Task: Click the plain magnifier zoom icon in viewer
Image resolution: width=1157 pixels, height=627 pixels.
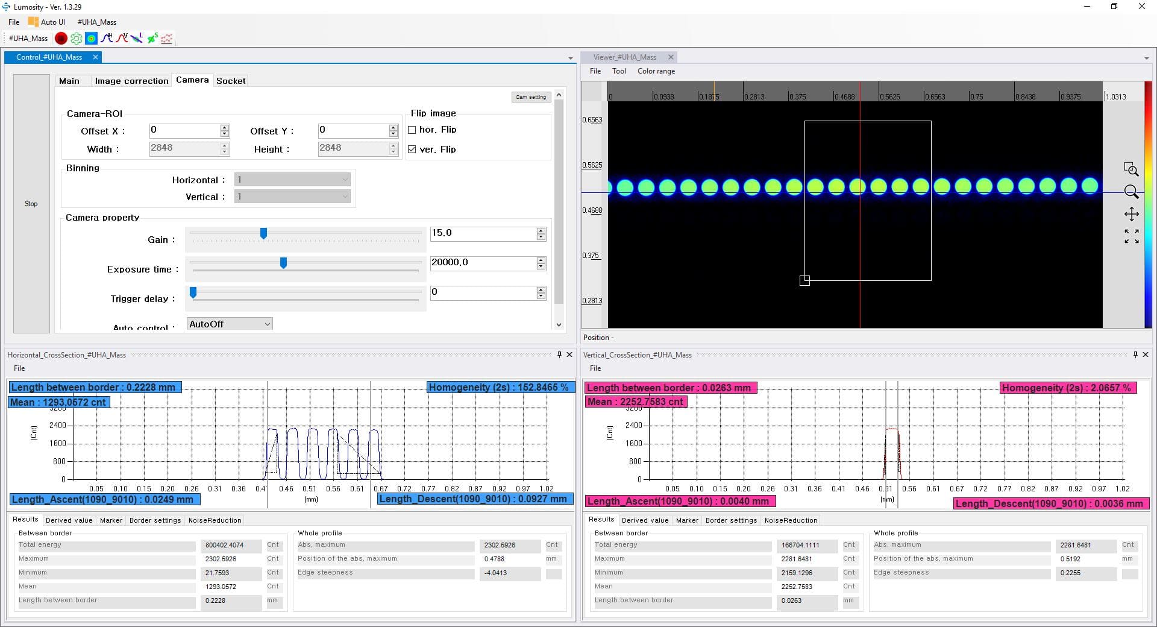Action: tap(1131, 192)
